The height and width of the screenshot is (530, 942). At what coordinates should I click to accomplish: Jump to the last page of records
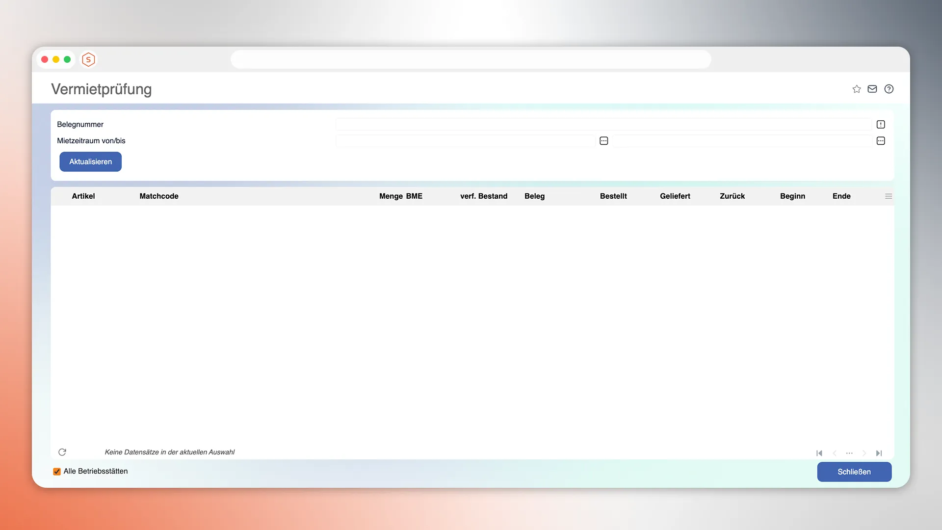pyautogui.click(x=879, y=453)
